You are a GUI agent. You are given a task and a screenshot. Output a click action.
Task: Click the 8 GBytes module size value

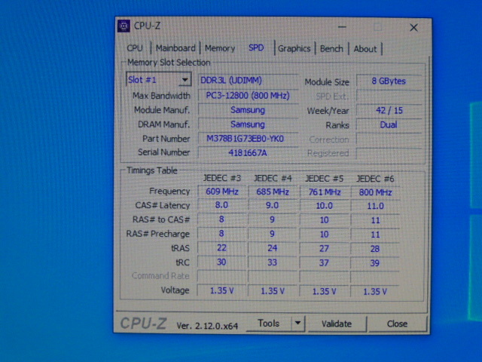click(x=389, y=81)
